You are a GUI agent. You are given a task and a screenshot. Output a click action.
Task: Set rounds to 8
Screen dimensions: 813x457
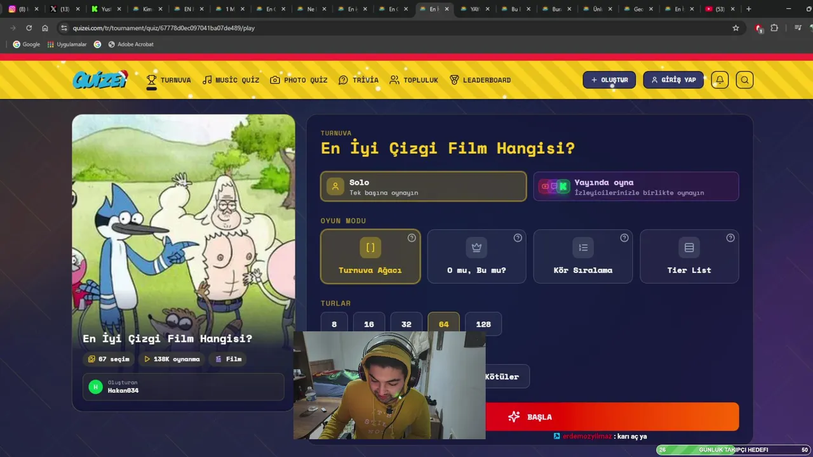(x=334, y=324)
